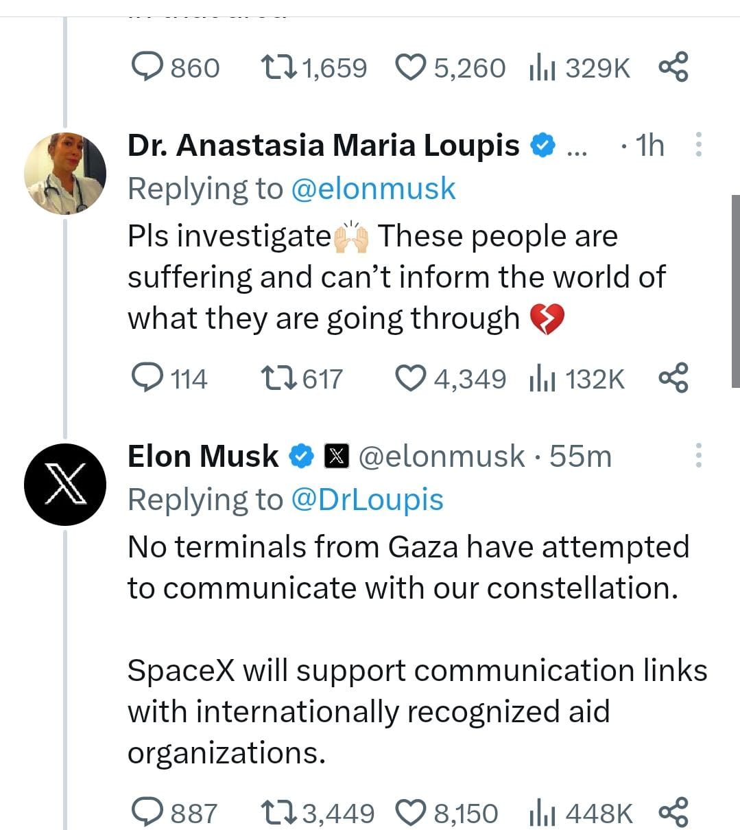Click the scrollbar on the right edge

click(735, 291)
